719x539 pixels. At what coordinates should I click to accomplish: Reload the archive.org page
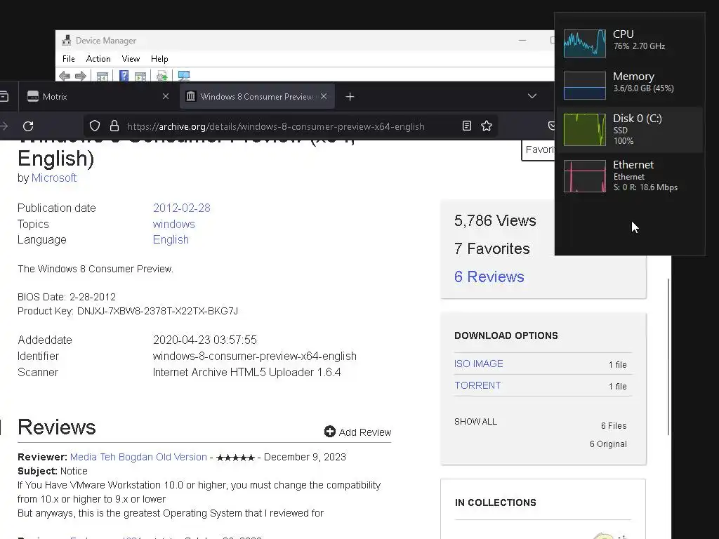click(x=28, y=126)
